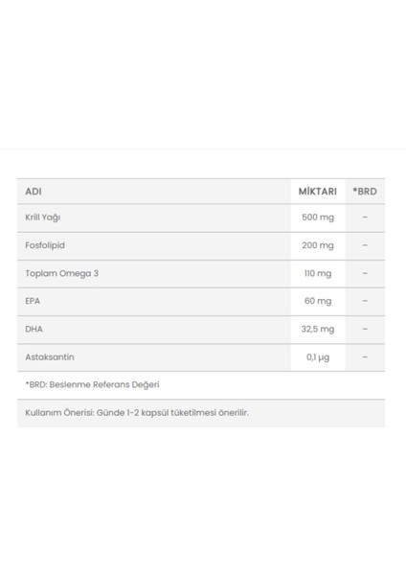Select the EPA row label
The height and width of the screenshot is (575, 406).
tap(33, 301)
